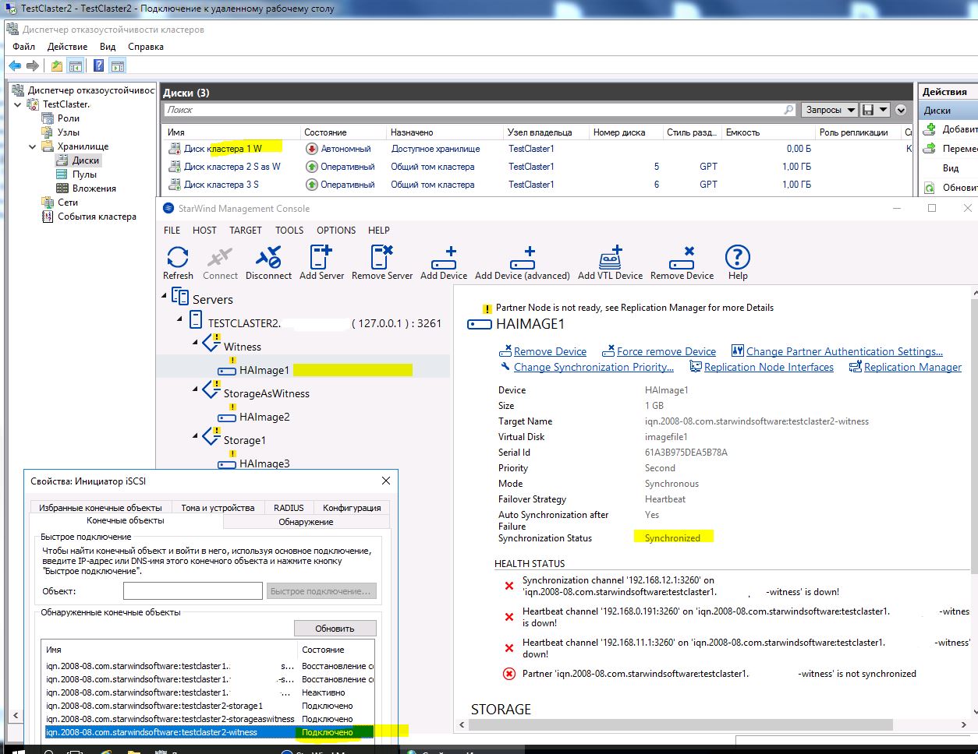Click the Add Device toolbar icon
The width and height of the screenshot is (978, 754).
tap(444, 262)
